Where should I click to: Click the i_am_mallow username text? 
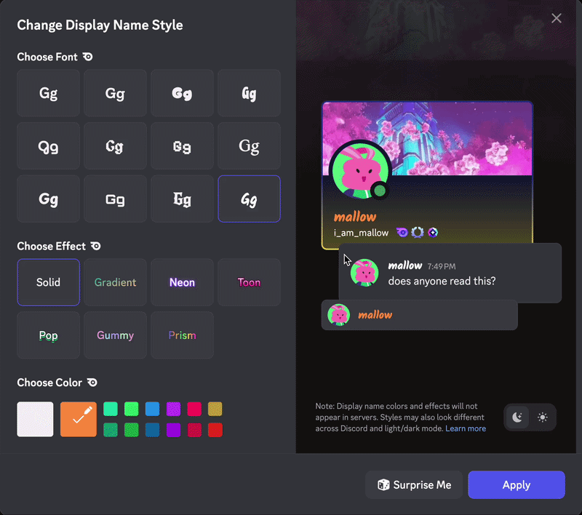pos(361,233)
